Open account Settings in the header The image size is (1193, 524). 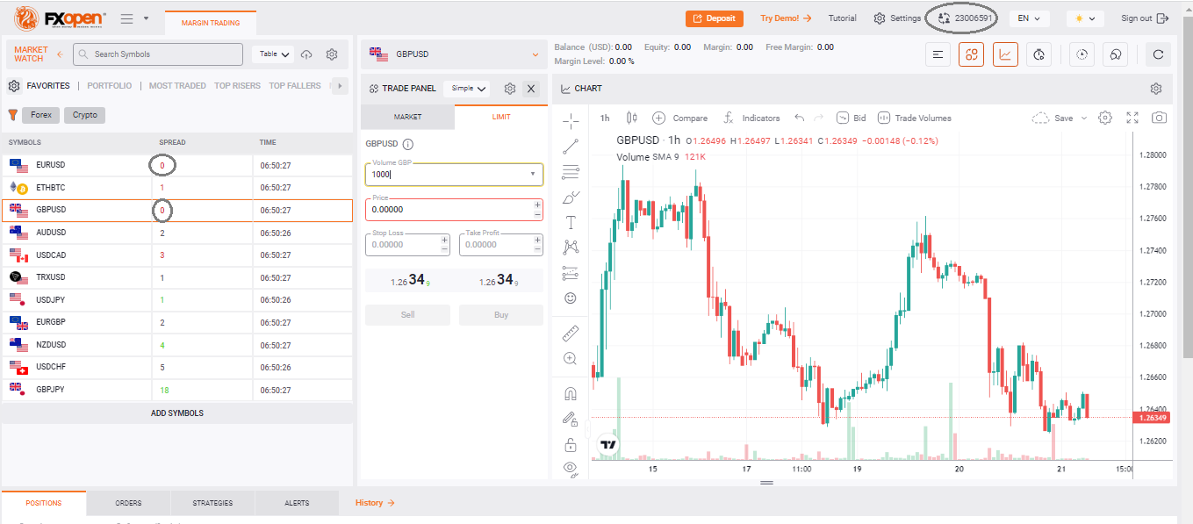tap(897, 18)
